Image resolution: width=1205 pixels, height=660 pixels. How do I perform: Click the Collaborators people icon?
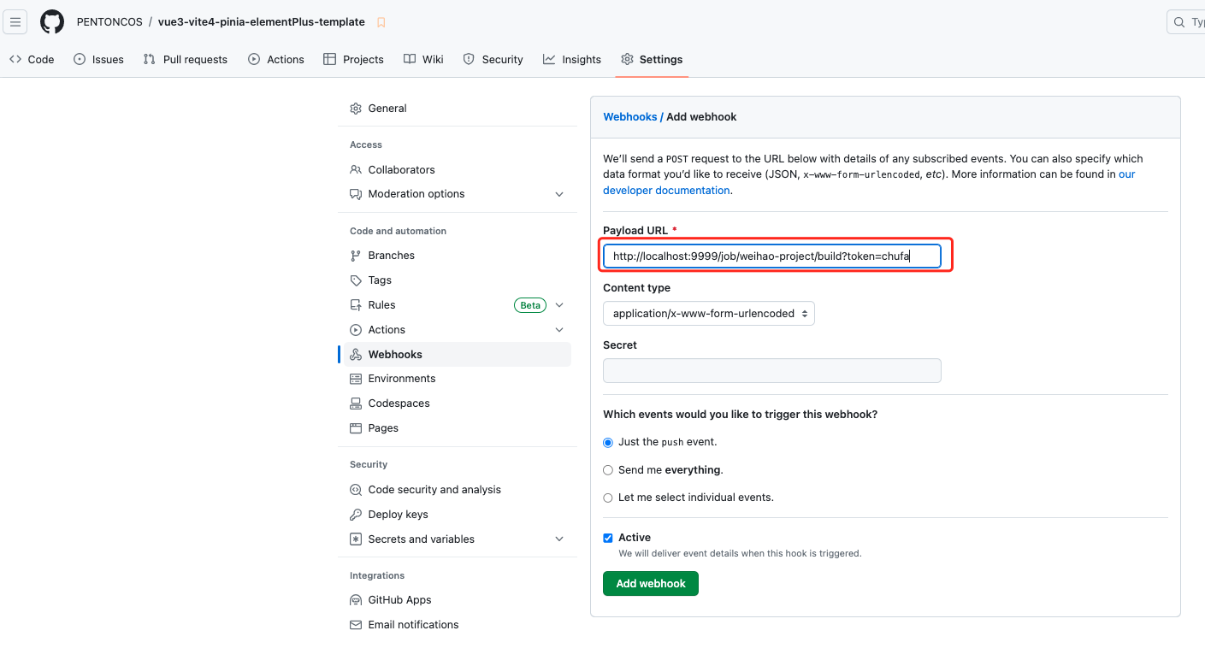(x=356, y=170)
